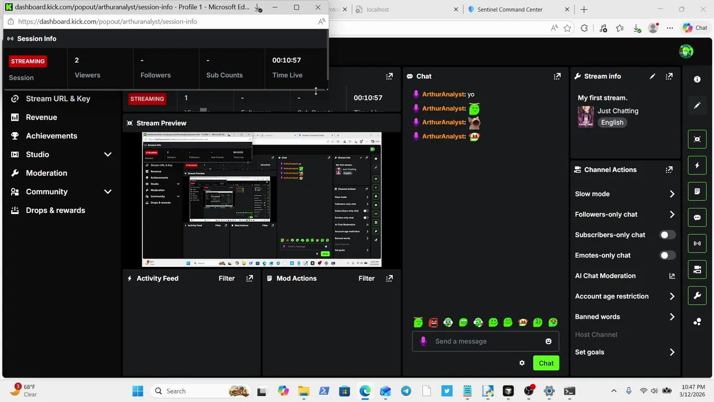Click the pencil icon in the right sidebar
Screen dimensions: 714x402
[x=697, y=106]
